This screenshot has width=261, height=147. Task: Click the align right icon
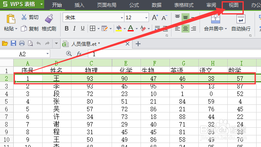pyautogui.click(x=194, y=29)
